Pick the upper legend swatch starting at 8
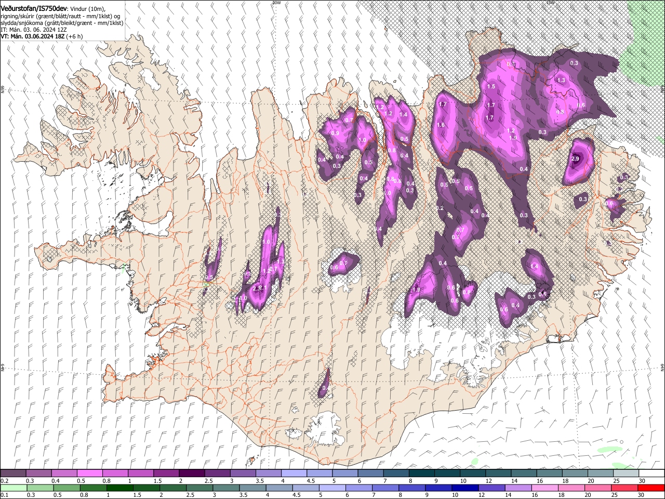 (x=421, y=473)
